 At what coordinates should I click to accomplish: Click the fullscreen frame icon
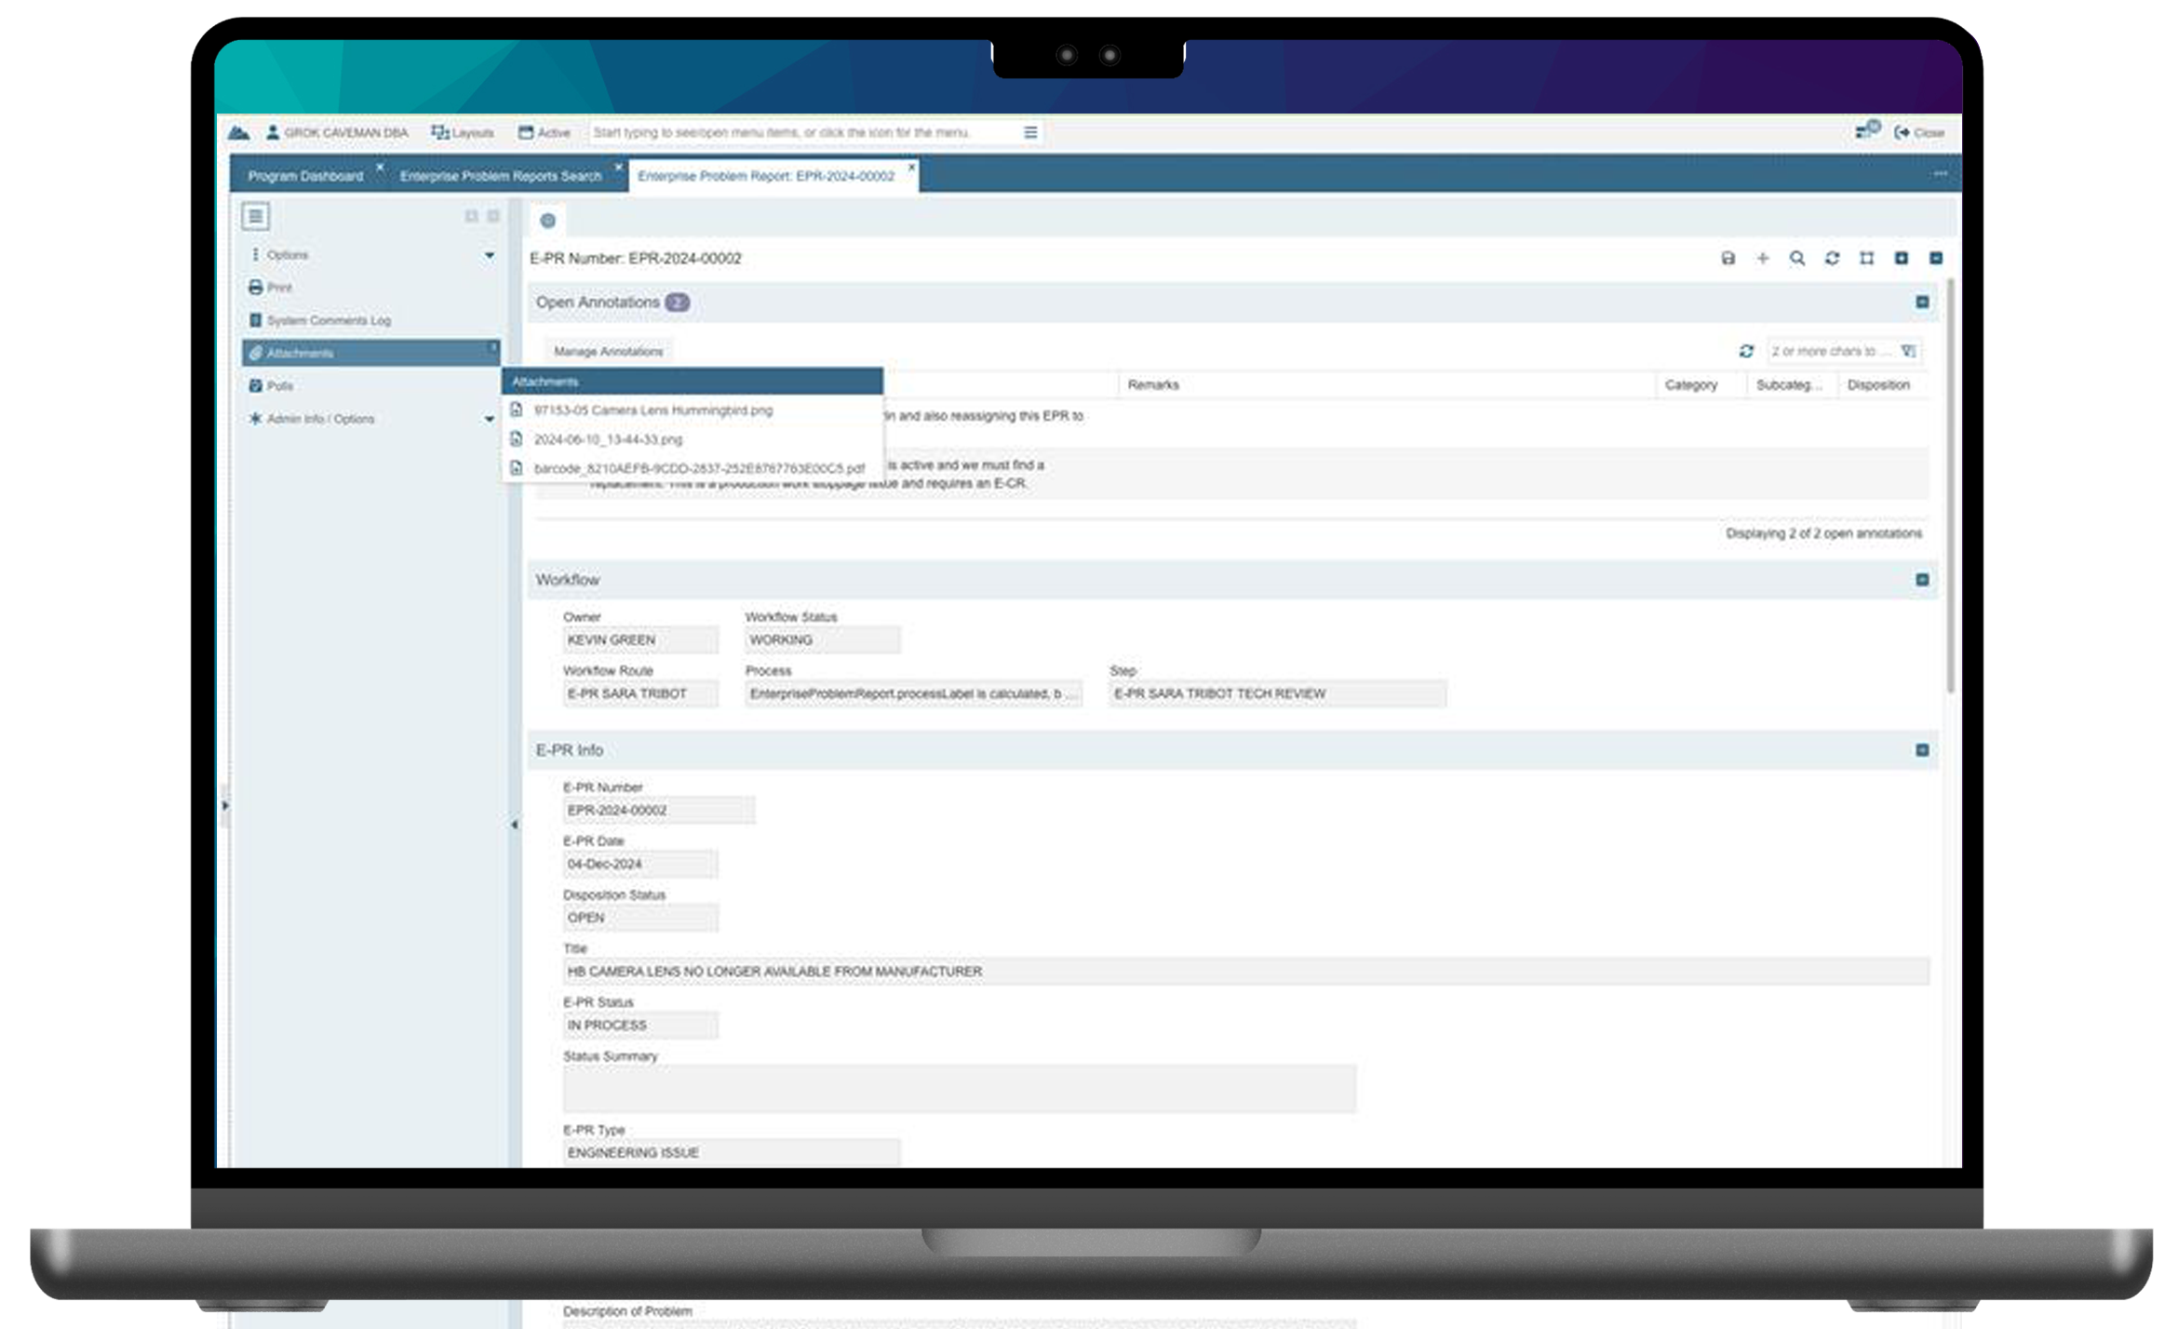click(1866, 259)
